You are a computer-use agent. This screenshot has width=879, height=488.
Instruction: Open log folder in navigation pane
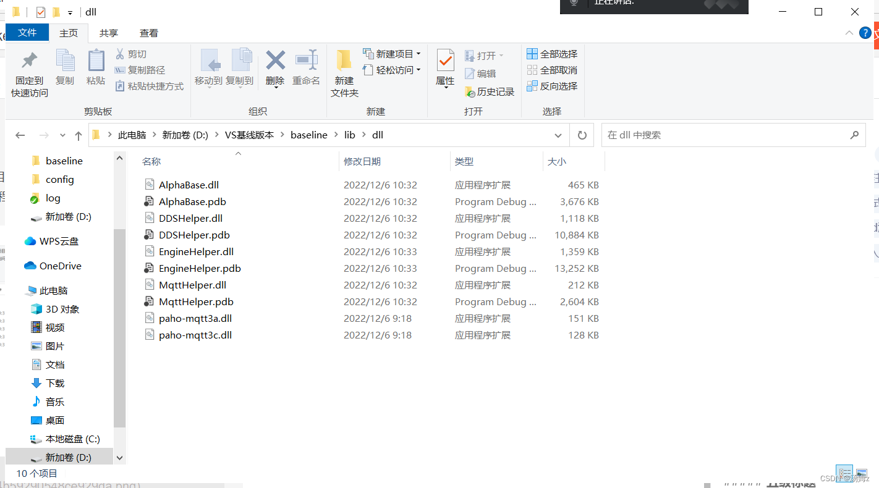pos(53,198)
